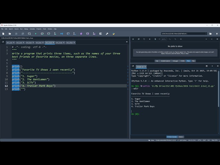Debug current cell toolbar icon

pyautogui.click(x=68, y=34)
